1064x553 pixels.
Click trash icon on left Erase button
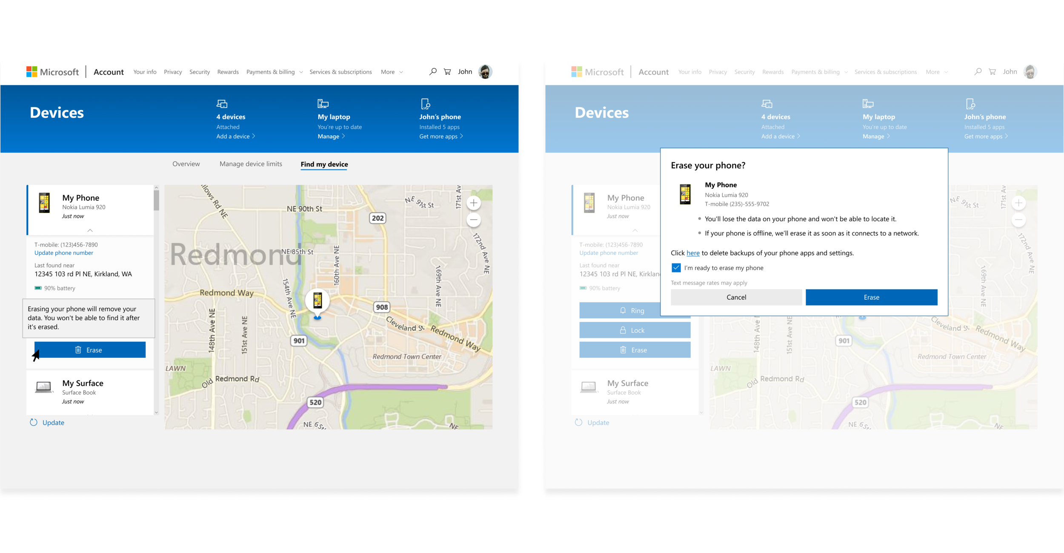(x=78, y=350)
